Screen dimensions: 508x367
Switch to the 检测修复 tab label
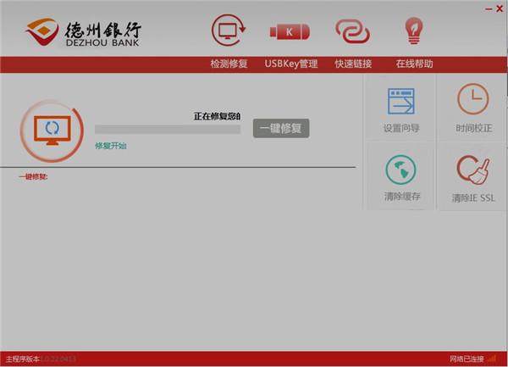[229, 64]
